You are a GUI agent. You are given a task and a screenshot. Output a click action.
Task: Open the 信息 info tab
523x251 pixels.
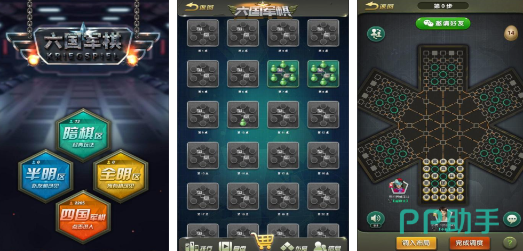[327, 247]
